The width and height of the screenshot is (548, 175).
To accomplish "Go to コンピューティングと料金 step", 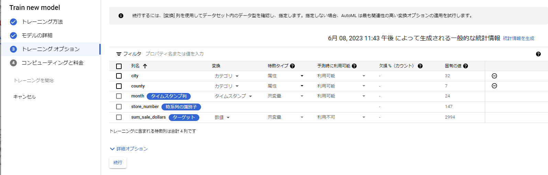I will (53, 63).
